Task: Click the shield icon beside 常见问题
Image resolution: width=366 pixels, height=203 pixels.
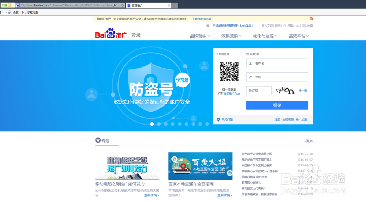Action: pyautogui.click(x=218, y=119)
